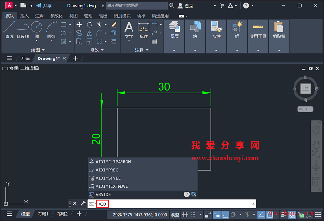Activate the Scale tool
Image resolution: width=324 pixels, height=221 pixels.
89,41
